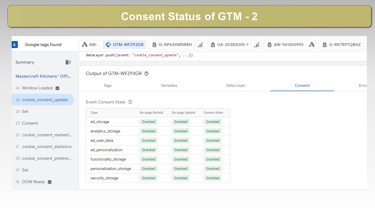Click the ad_storage row label
Viewport: 375px width, 211px height.
(x=100, y=122)
